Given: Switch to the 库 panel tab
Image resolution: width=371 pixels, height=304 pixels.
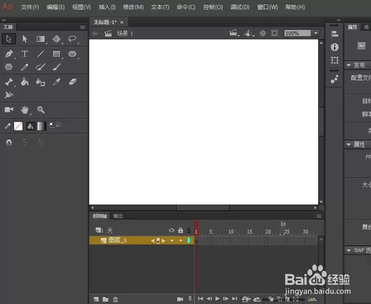Looking at the screenshot, I should click(366, 27).
